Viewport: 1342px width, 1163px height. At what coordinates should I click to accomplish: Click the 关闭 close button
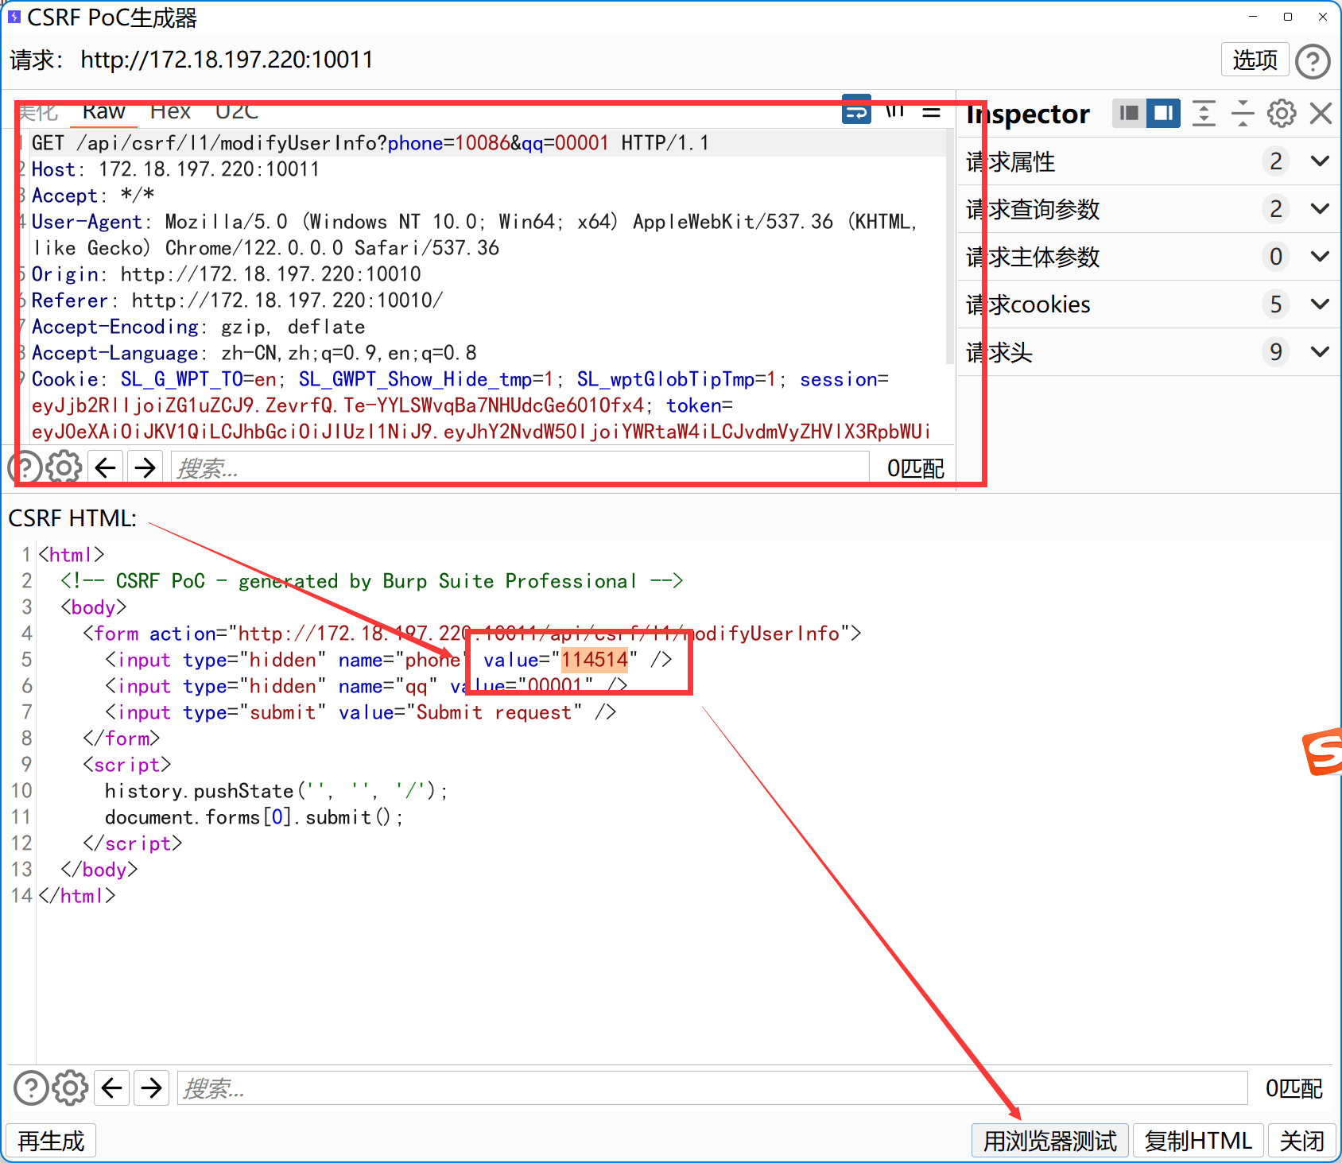1301,1141
